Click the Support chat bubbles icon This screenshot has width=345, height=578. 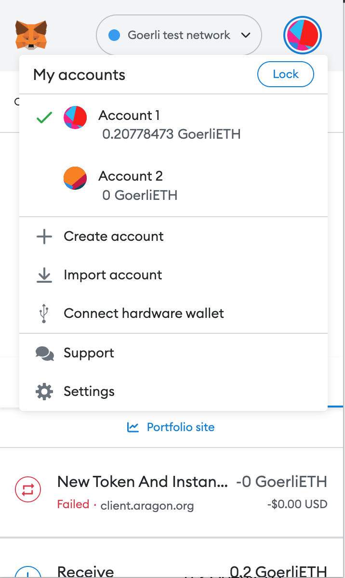pos(45,354)
